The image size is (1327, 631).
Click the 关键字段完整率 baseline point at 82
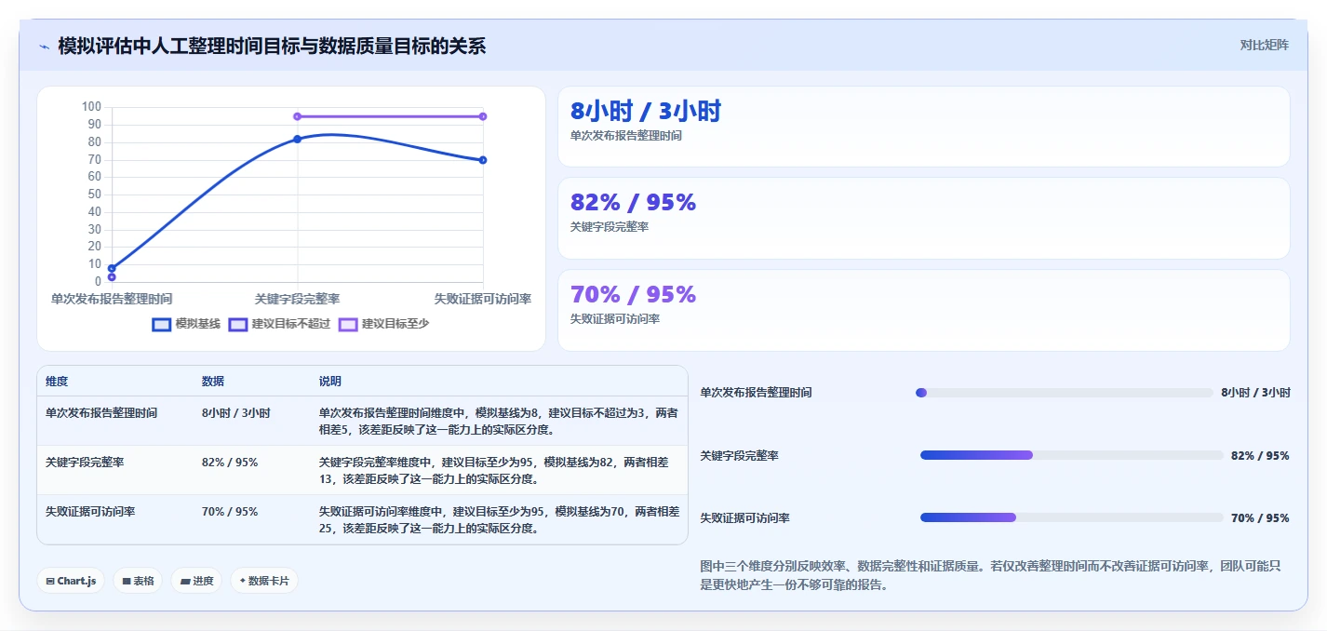coord(297,139)
